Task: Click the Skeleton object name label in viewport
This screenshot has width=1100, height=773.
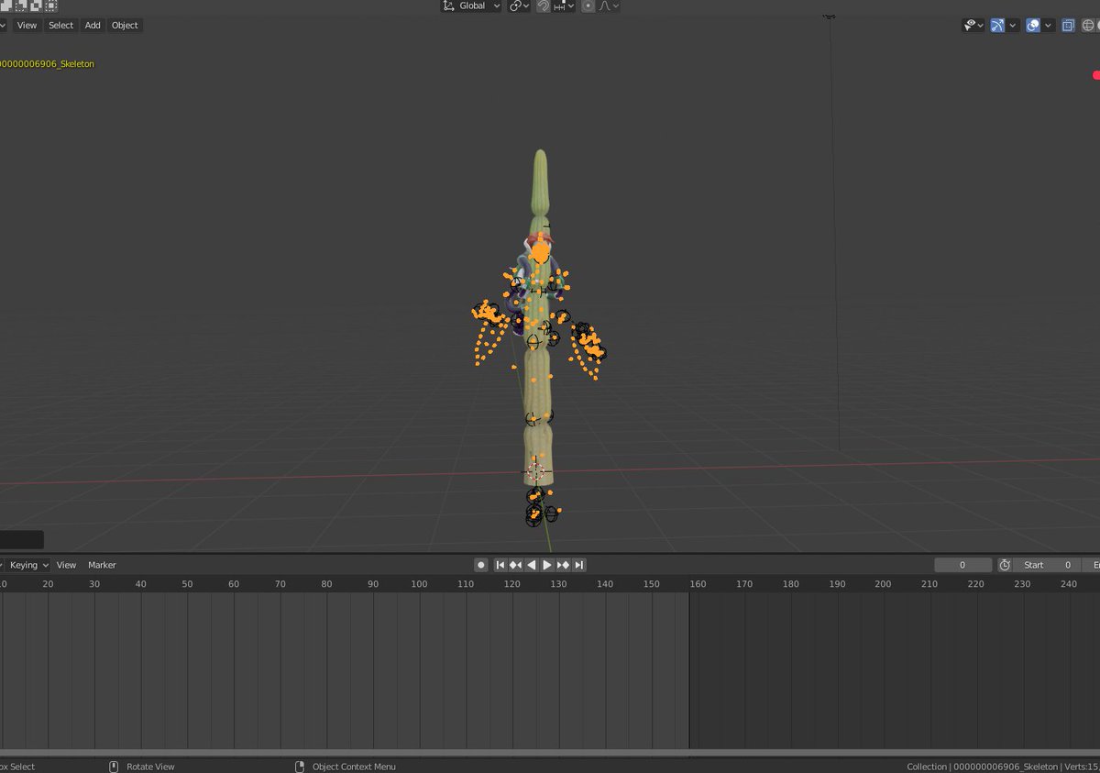Action: click(47, 64)
